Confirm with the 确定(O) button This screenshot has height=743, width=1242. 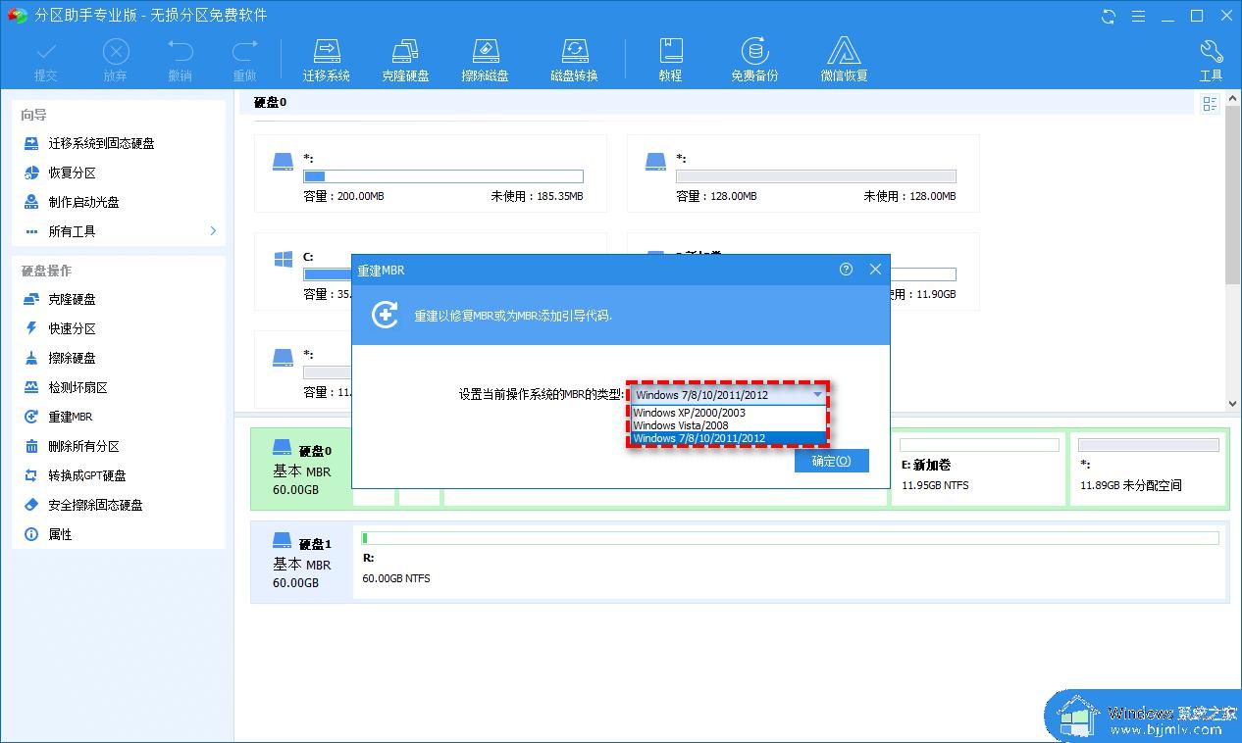832,461
